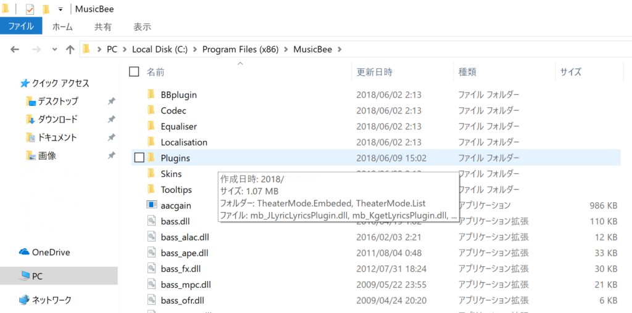The width and height of the screenshot is (632, 313).
Task: Click the pin icon next to デスクトップ
Action: [111, 102]
